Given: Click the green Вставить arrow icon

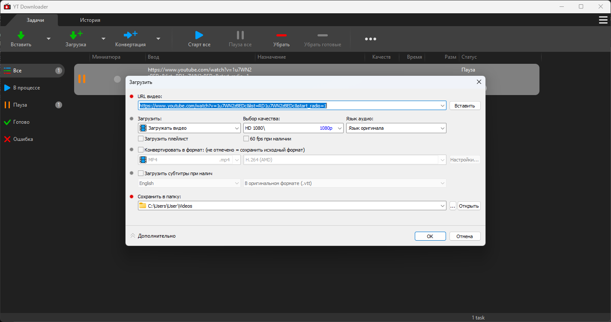Looking at the screenshot, I should point(21,35).
